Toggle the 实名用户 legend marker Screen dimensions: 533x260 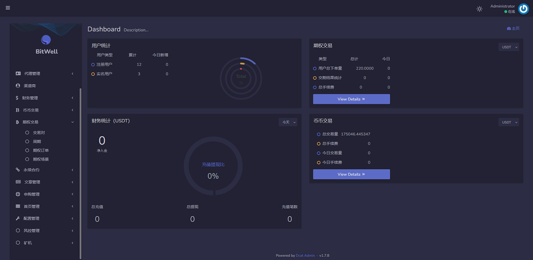pyautogui.click(x=93, y=74)
